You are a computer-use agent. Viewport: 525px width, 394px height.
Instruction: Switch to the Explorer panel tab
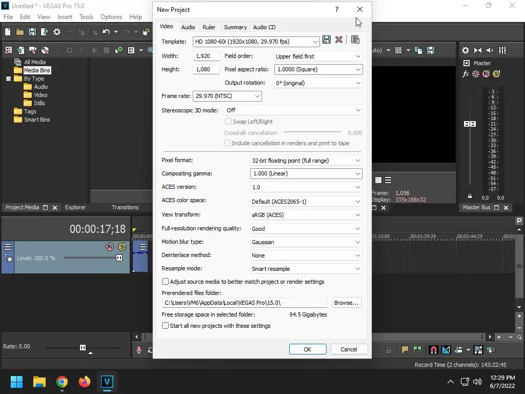pyautogui.click(x=75, y=207)
